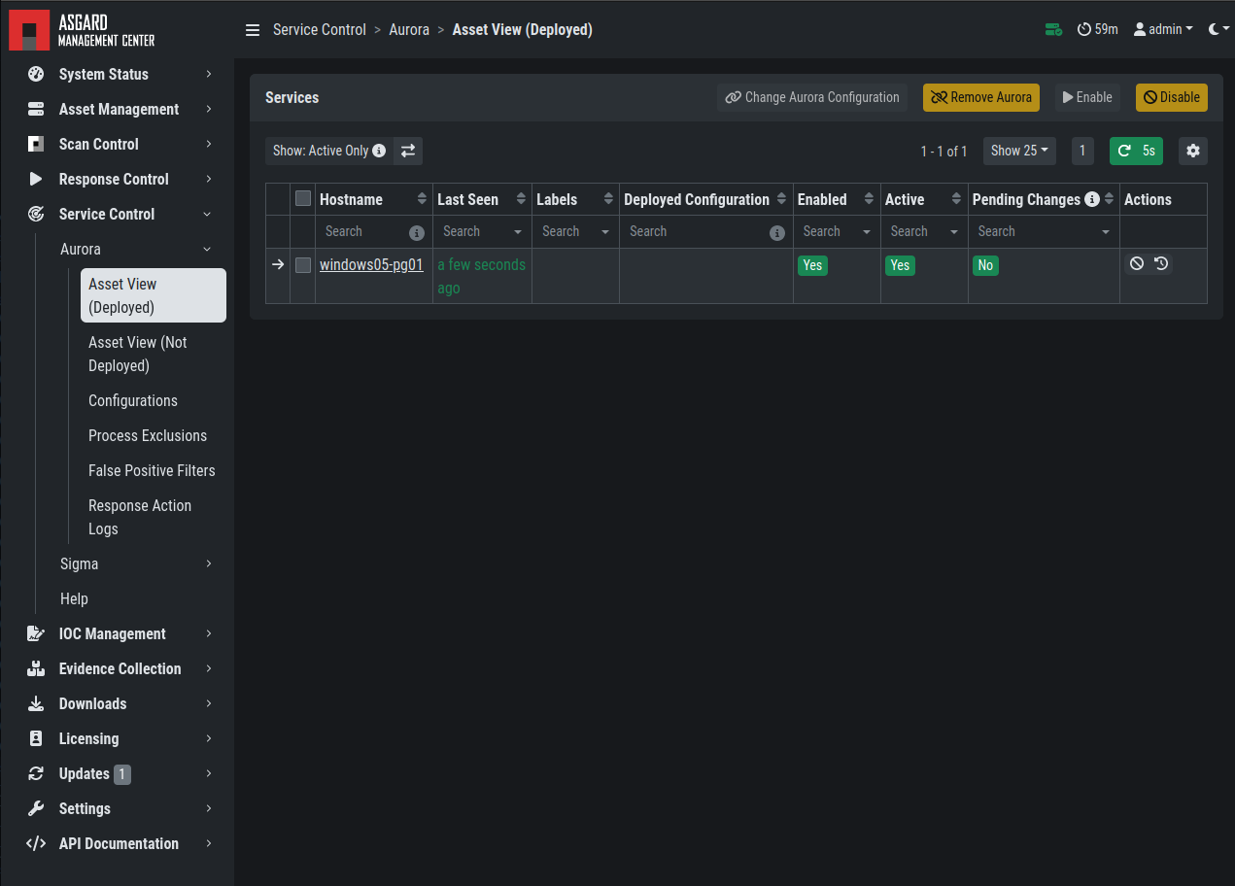Click the Remove Aurora button
Screen dimensions: 1235x886
(x=981, y=97)
